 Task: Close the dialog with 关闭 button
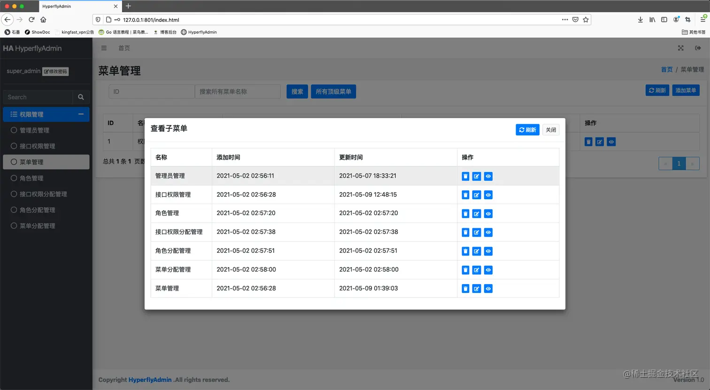(x=551, y=130)
